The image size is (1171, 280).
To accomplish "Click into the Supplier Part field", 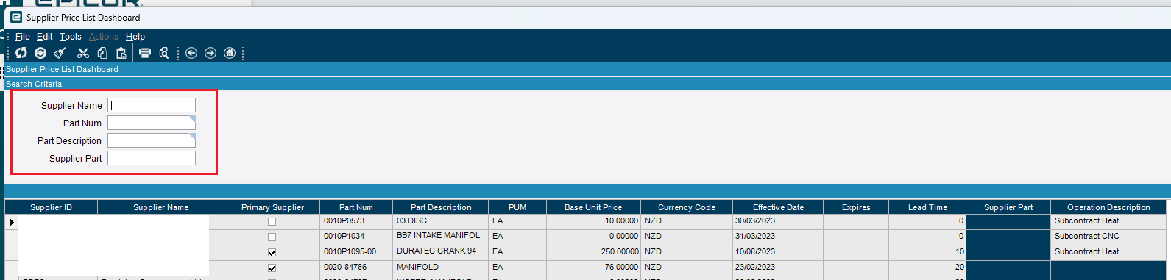I will [152, 158].
